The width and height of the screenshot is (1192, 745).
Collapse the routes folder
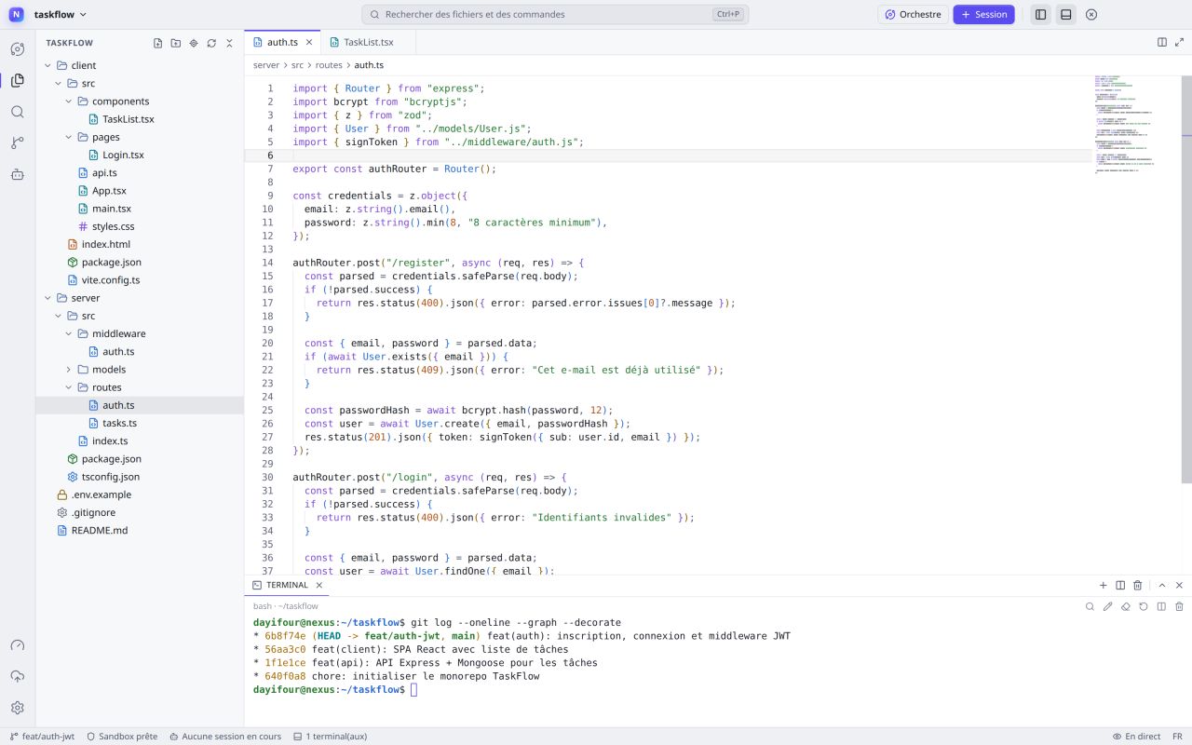tap(140, 387)
